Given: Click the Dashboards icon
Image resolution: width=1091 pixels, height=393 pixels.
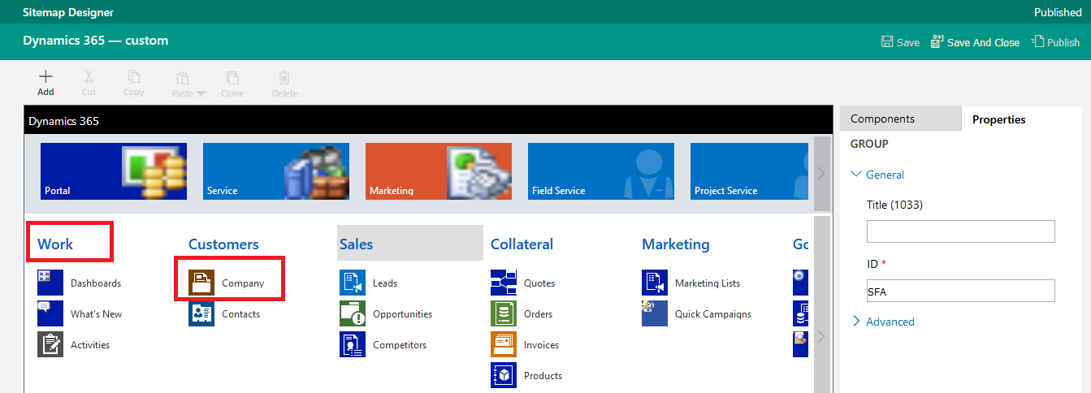Looking at the screenshot, I should [x=50, y=283].
